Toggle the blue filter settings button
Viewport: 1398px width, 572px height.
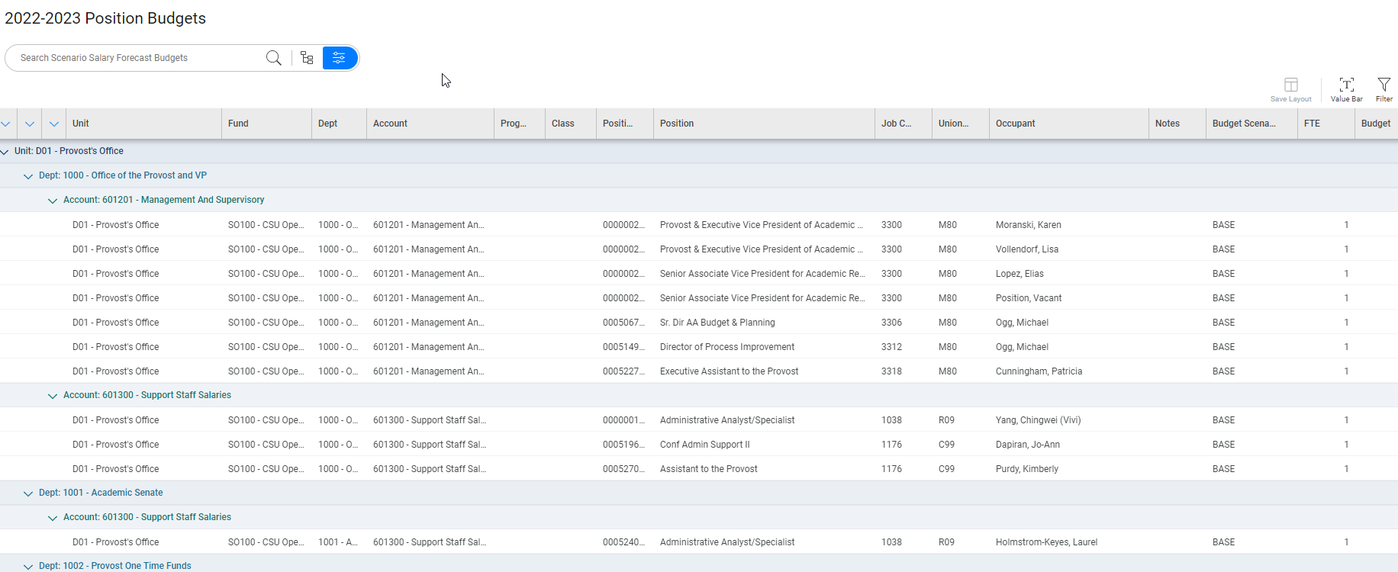point(340,58)
